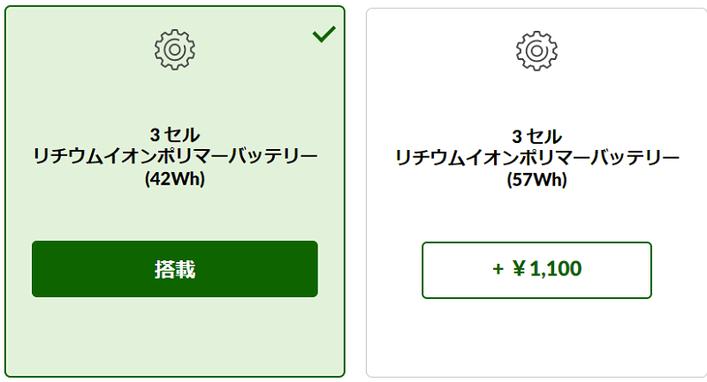Click リチウムイオンポリマーバッテリー text in the 42Wh card

[175, 156]
